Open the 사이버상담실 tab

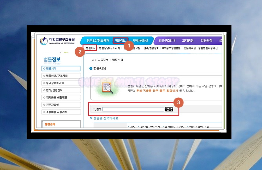click(x=140, y=41)
